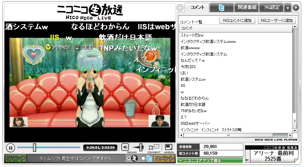305x167 pixels.
Task: Click the NGコメントに追加 button
Action: (x=237, y=20)
